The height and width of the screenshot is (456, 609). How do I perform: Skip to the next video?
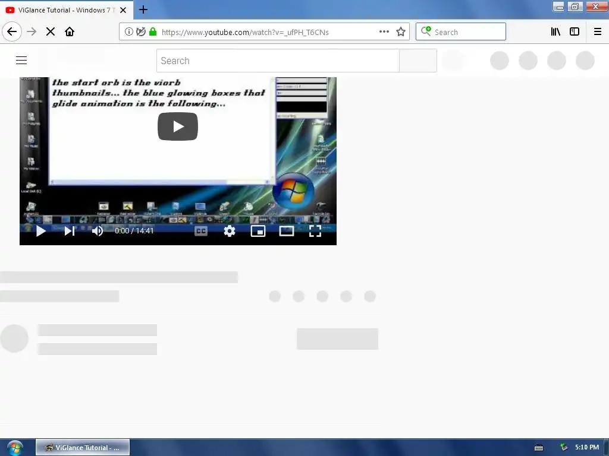70,231
